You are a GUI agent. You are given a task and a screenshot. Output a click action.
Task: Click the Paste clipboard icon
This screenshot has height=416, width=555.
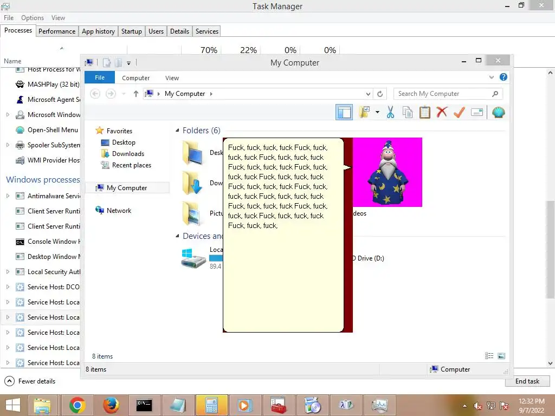point(425,113)
